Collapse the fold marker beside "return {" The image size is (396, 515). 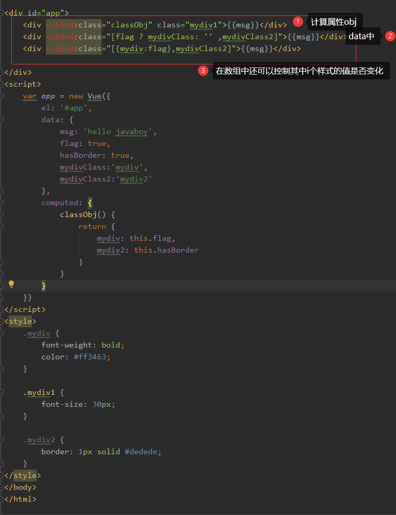tap(2, 226)
